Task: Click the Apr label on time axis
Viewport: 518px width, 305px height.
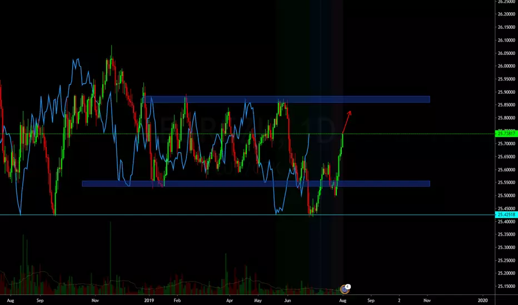Action: (230, 301)
